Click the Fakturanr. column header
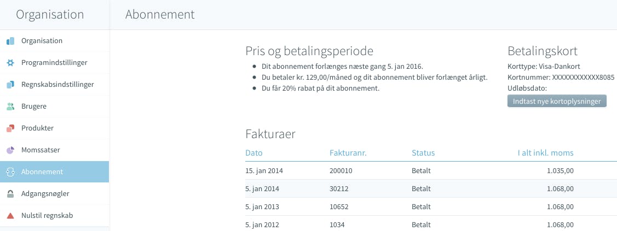617x231 pixels. coord(348,153)
